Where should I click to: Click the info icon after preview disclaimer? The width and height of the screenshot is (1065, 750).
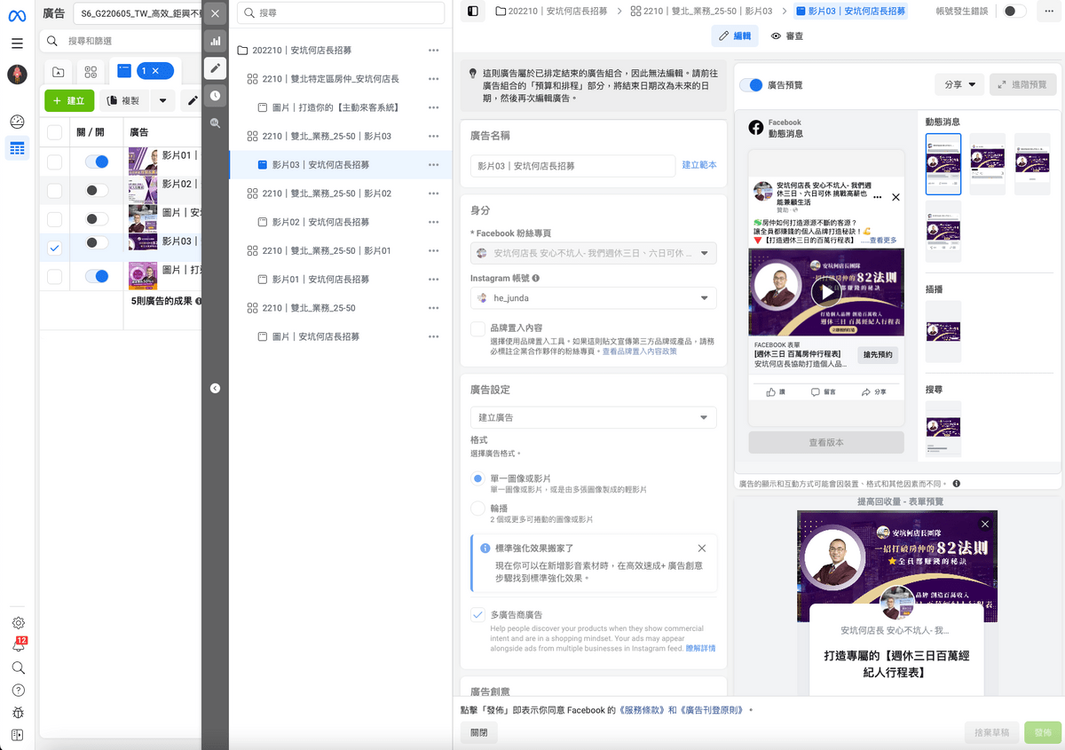coord(956,484)
